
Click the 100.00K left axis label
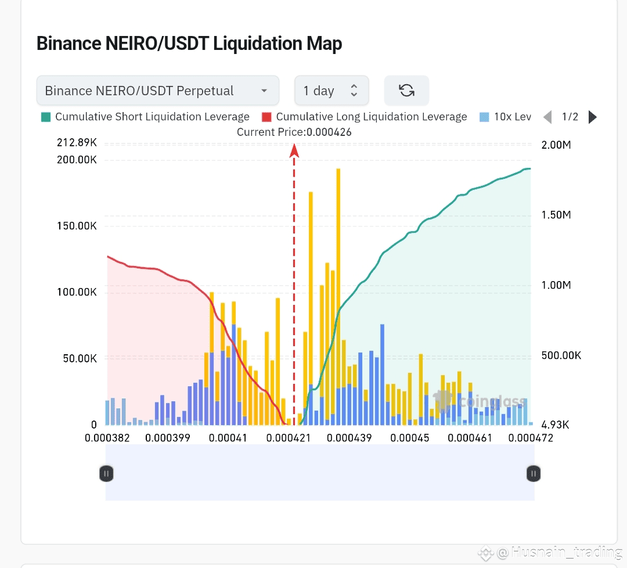[77, 292]
